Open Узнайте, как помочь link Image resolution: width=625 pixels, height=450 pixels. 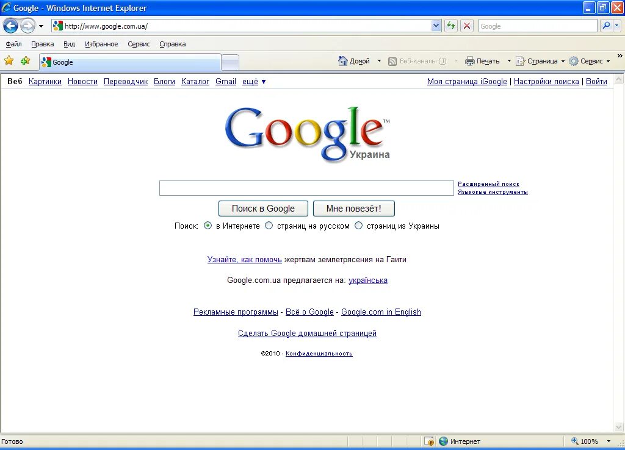tap(244, 259)
